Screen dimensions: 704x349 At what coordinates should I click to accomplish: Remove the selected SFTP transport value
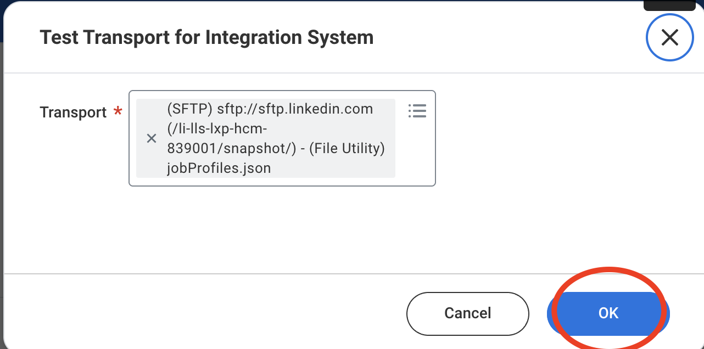pyautogui.click(x=152, y=139)
